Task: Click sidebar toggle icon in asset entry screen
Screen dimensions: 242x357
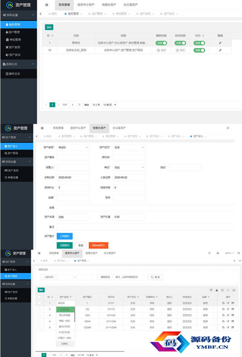Action: pos(42,128)
